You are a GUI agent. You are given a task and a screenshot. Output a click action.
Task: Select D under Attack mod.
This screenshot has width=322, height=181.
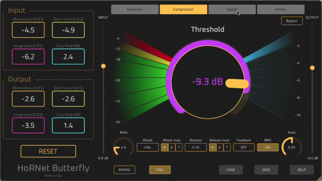(172, 147)
